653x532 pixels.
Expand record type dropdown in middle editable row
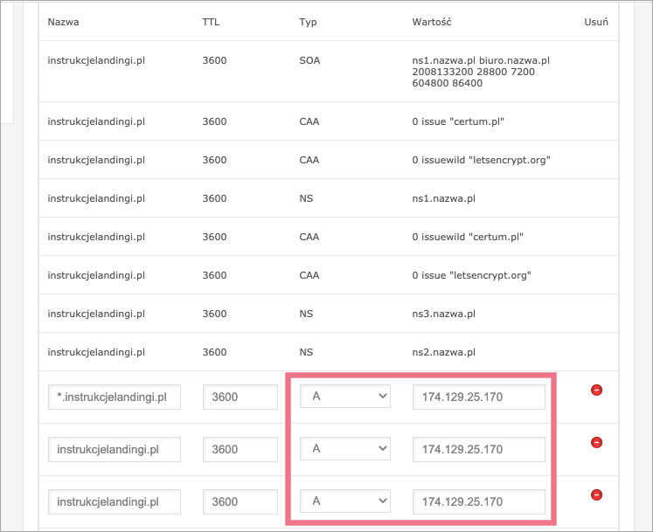coord(345,449)
